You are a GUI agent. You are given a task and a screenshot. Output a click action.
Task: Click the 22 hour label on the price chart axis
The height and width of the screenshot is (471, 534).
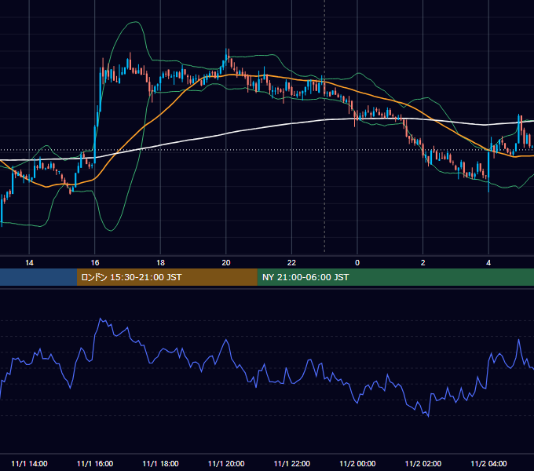tap(292, 263)
